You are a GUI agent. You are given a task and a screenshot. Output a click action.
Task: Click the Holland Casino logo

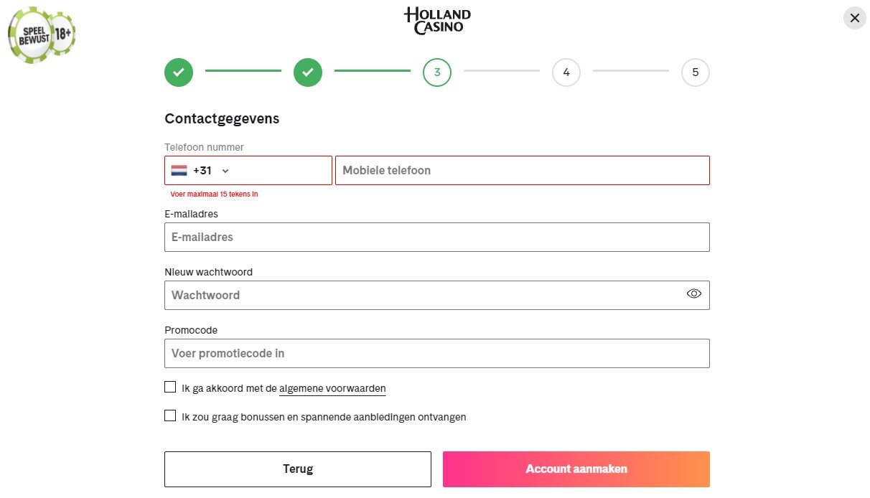[437, 20]
